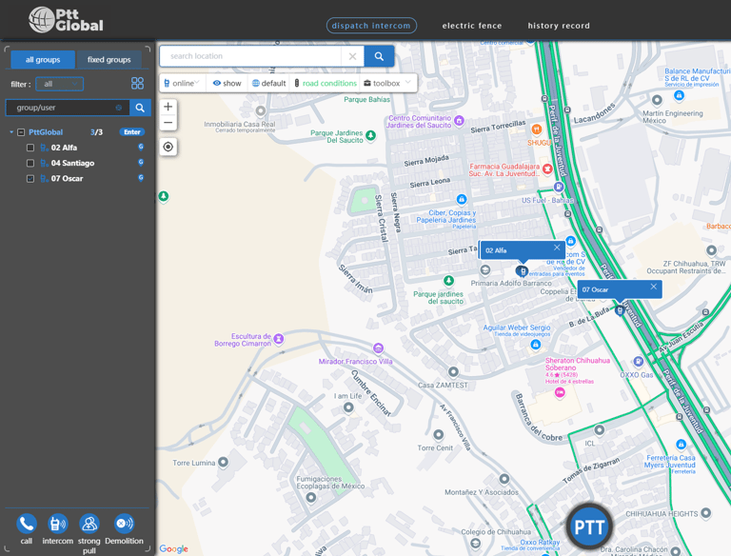Switch to the fixed groups tab
This screenshot has width=731, height=556.
[x=109, y=60]
